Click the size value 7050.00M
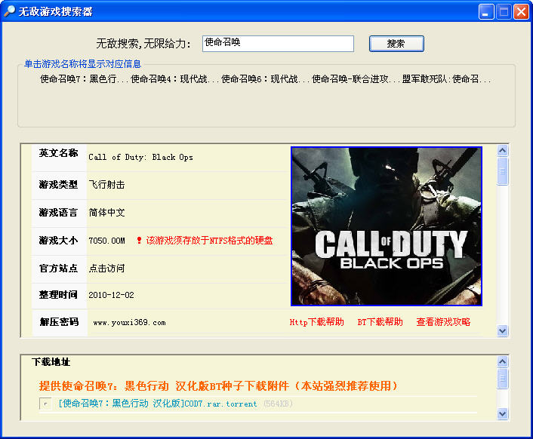The width and height of the screenshot is (533, 439). (x=106, y=241)
